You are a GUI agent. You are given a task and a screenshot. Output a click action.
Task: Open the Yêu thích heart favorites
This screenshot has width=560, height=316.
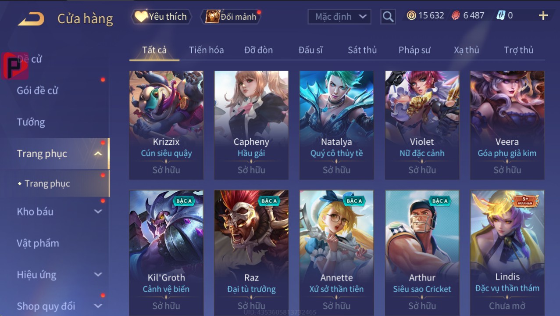click(161, 17)
